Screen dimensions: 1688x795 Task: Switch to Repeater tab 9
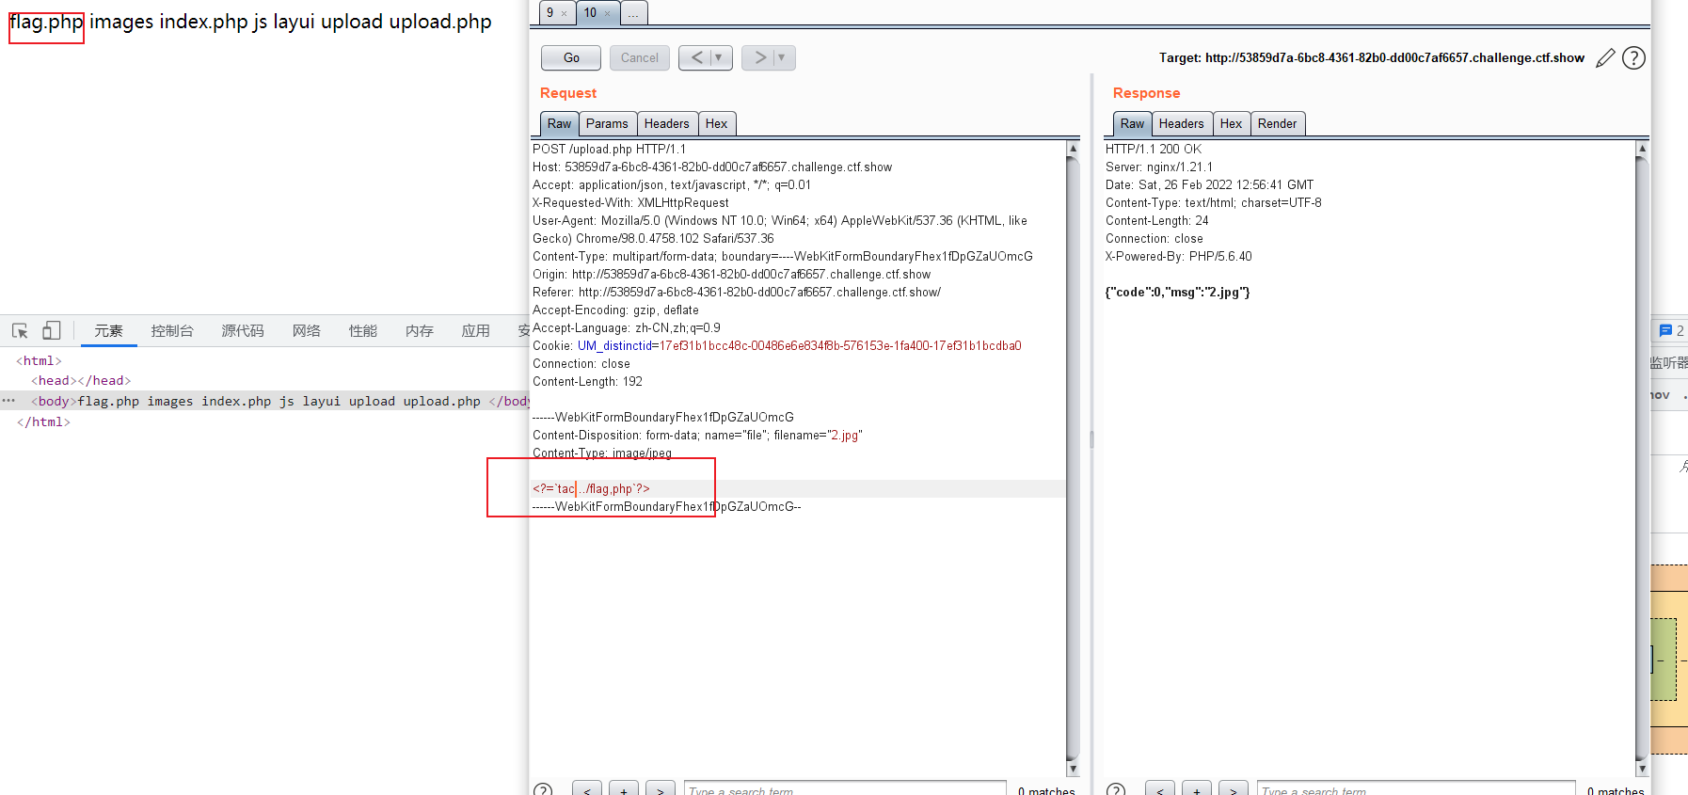(550, 12)
